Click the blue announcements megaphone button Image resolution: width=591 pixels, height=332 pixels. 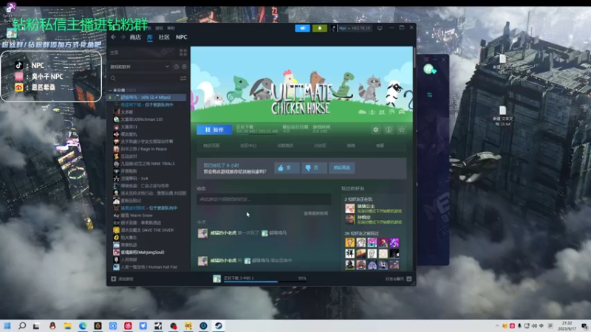point(302,28)
